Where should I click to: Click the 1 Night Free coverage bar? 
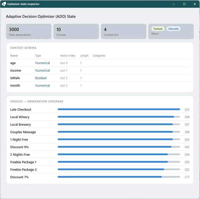pos(119,139)
